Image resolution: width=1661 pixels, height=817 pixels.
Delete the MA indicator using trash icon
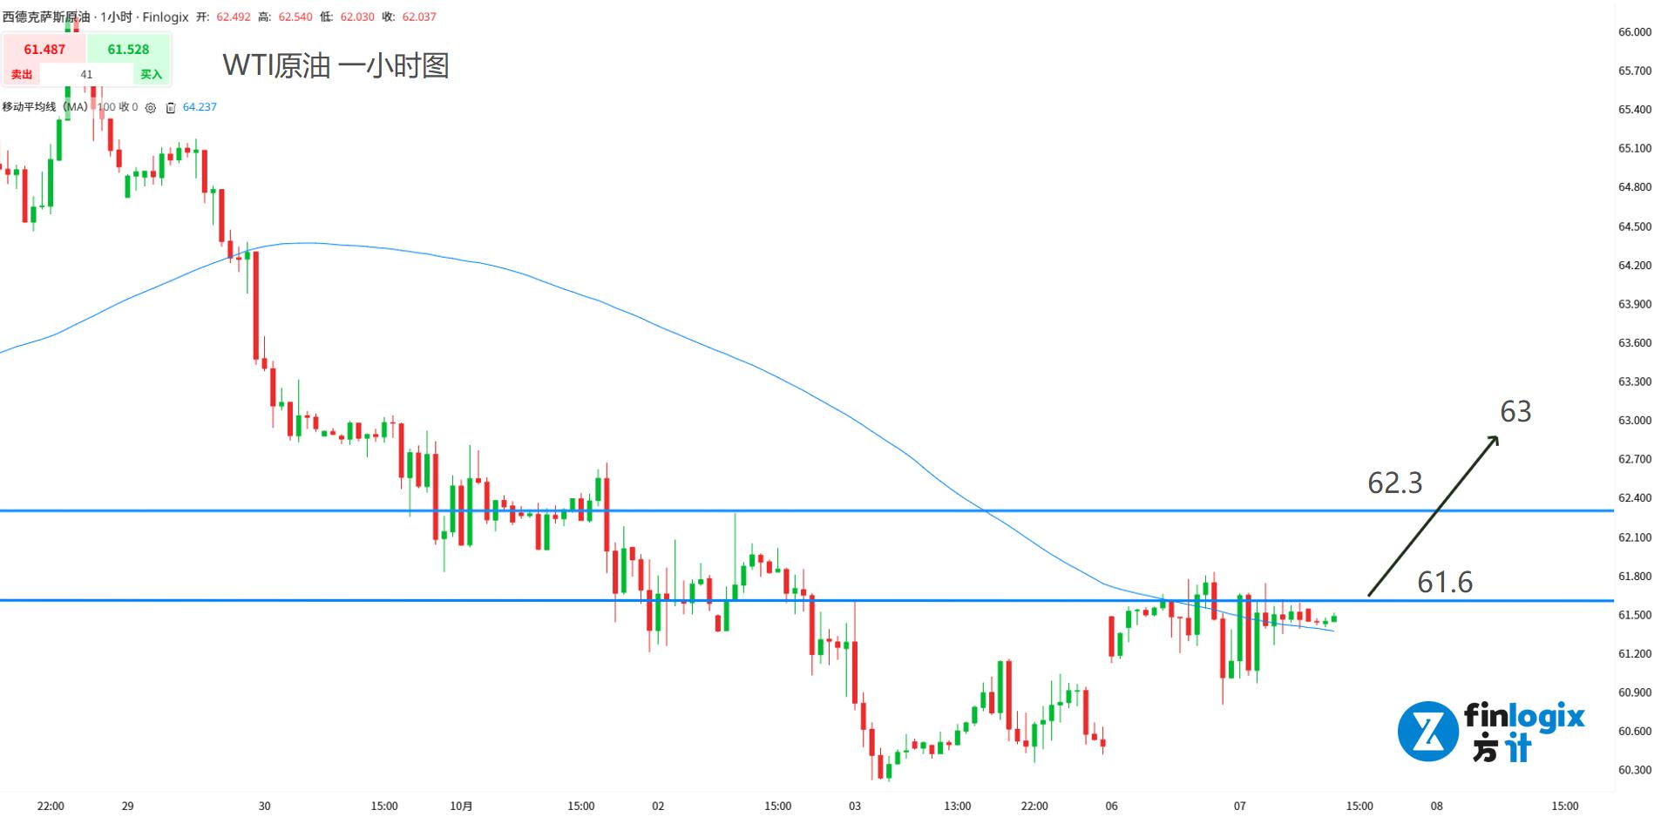click(x=171, y=108)
